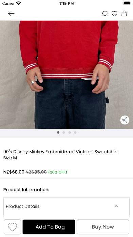The height and width of the screenshot is (237, 133).
Task: Toggle the Product Details section header
Action: click(66, 206)
